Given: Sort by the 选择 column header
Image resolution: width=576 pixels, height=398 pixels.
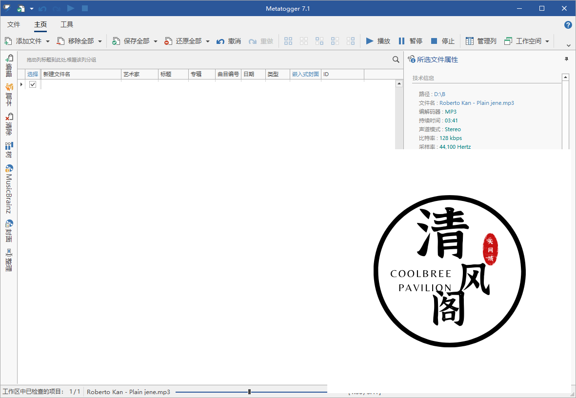Looking at the screenshot, I should pos(33,74).
